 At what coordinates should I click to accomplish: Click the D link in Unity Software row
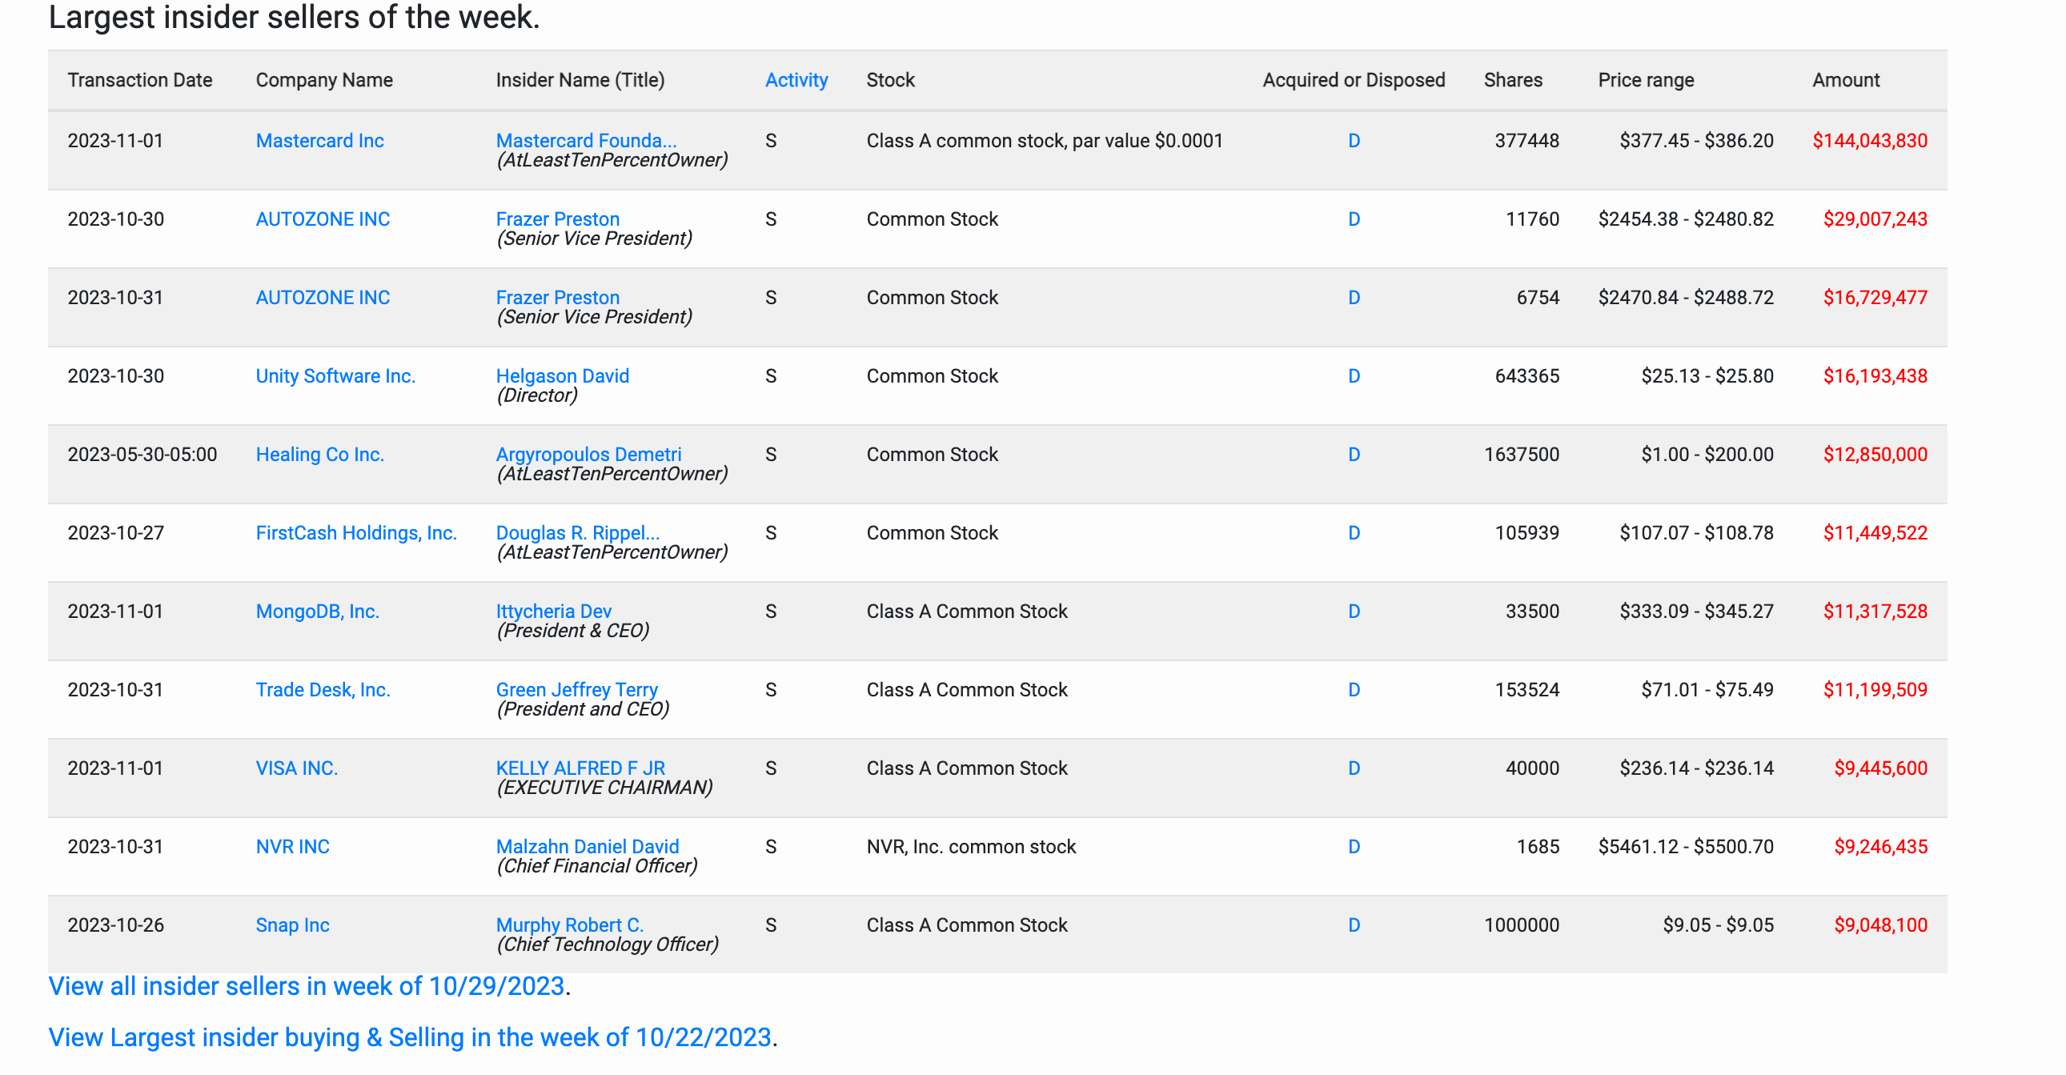pos(1354,376)
